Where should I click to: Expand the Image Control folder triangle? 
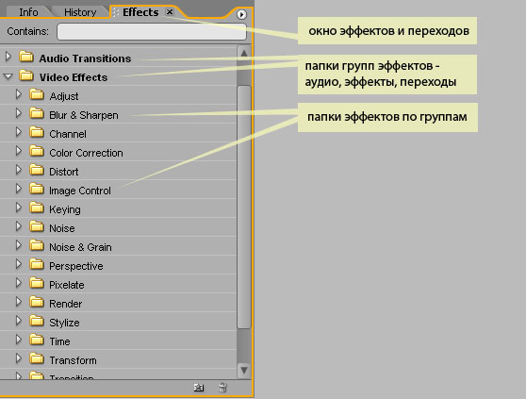[19, 189]
